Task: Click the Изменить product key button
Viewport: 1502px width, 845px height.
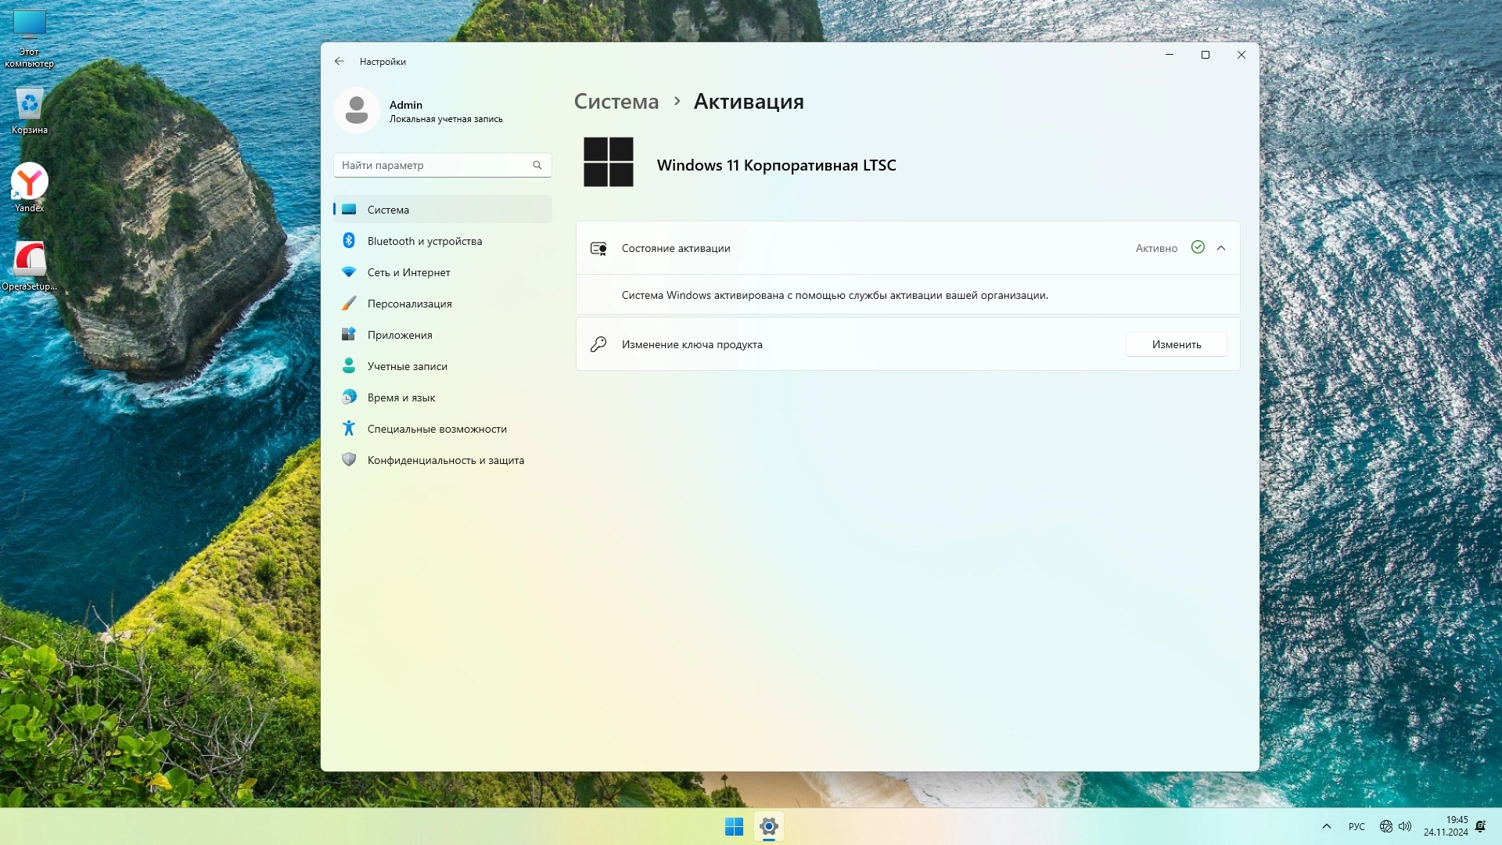Action: pyautogui.click(x=1176, y=344)
